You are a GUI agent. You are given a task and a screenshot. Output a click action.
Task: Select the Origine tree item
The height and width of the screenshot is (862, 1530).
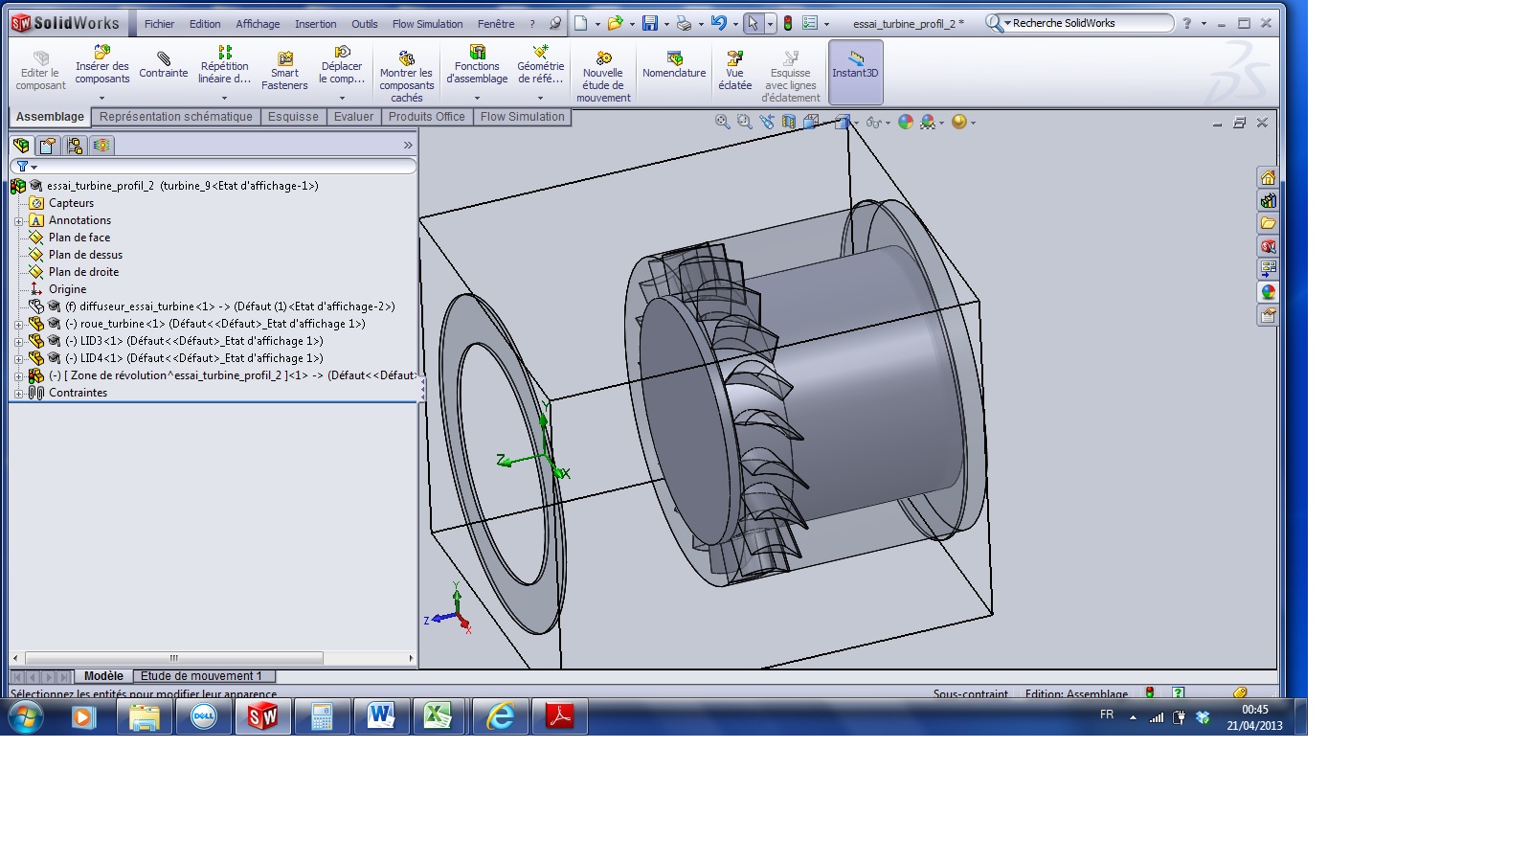[x=67, y=289]
